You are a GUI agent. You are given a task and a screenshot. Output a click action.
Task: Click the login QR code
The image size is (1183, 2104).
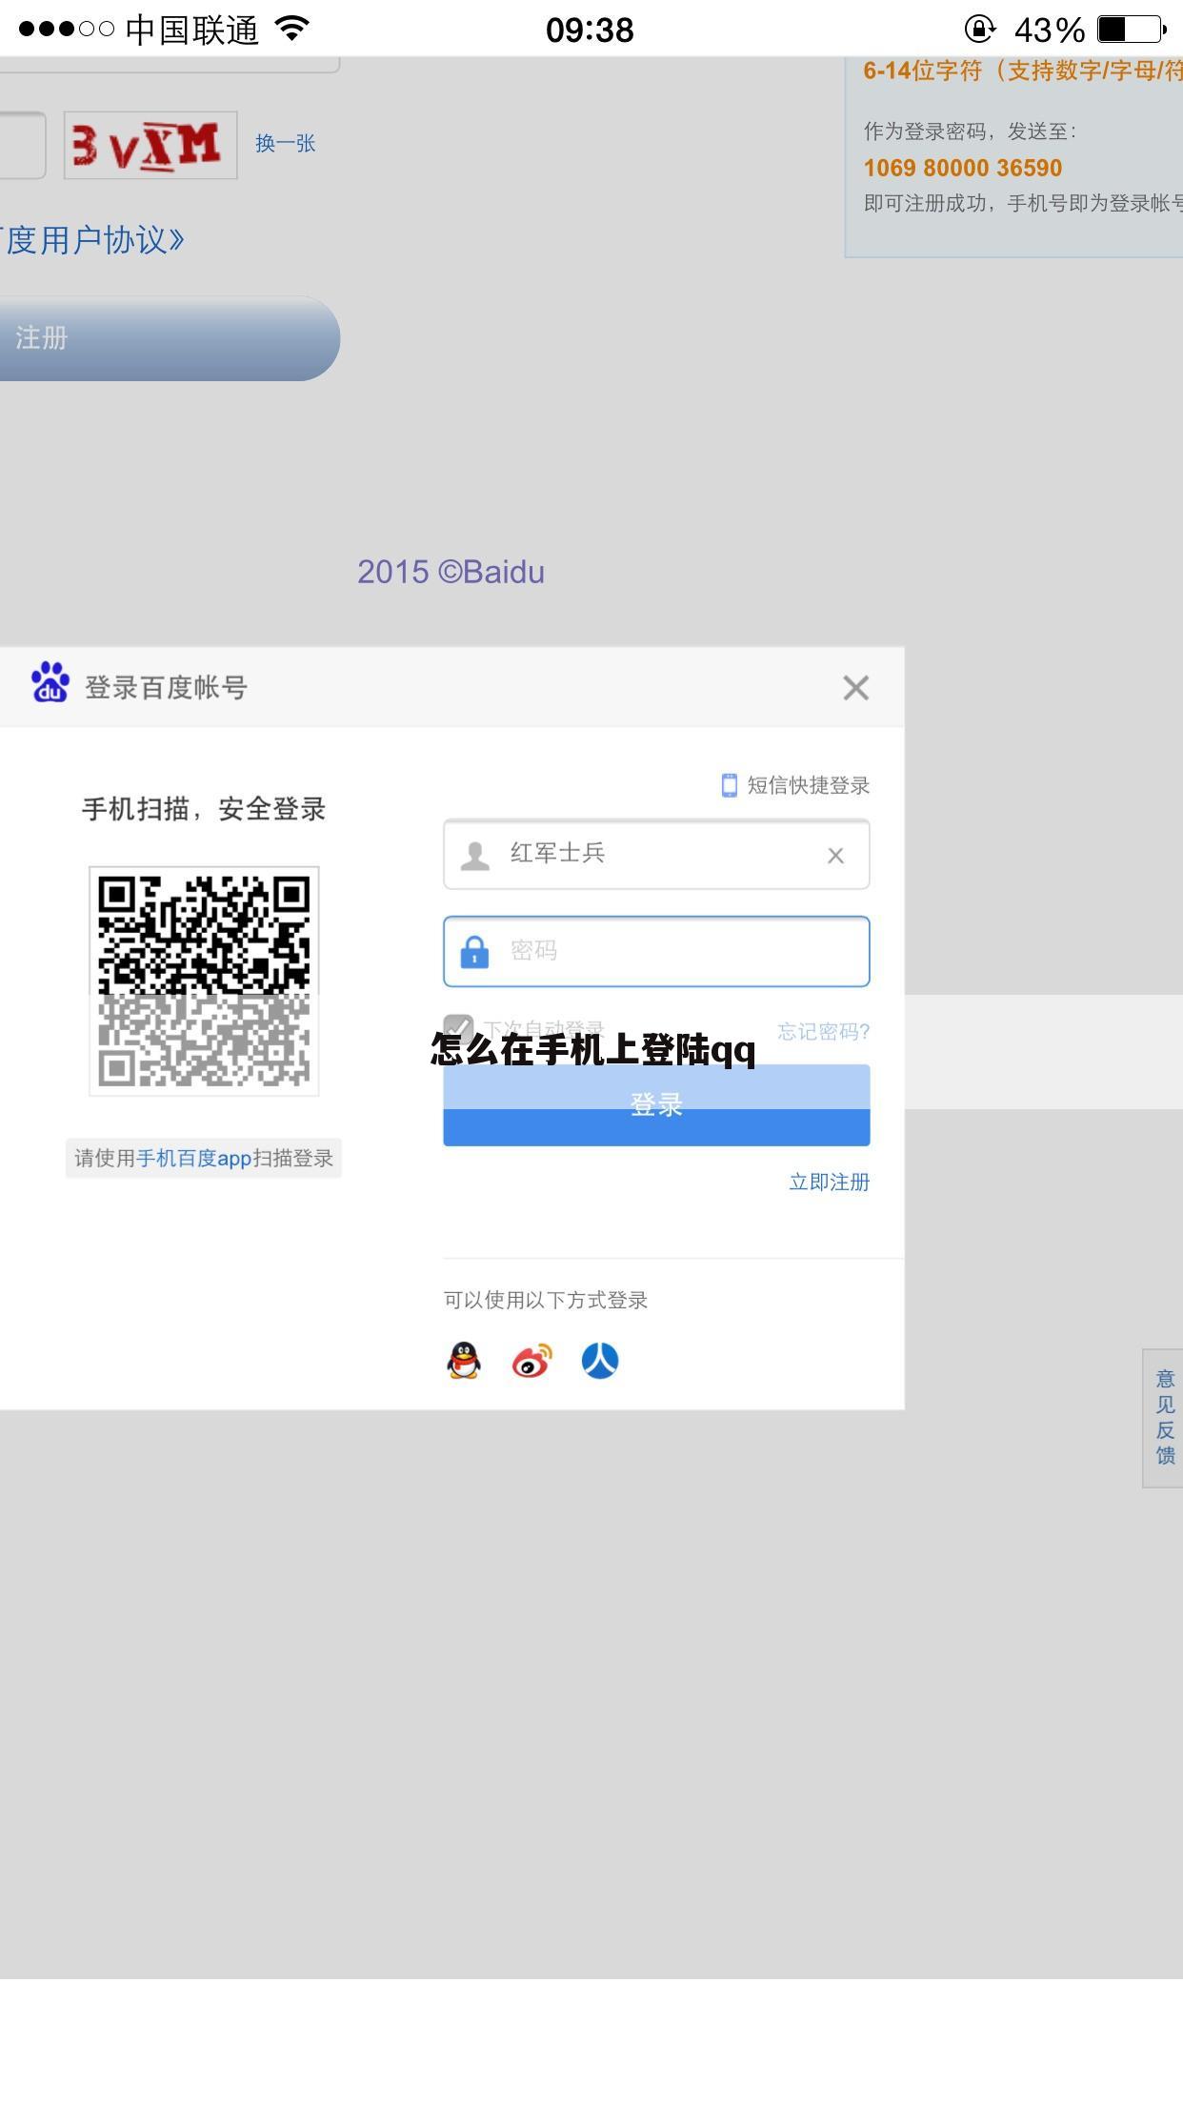pyautogui.click(x=204, y=981)
